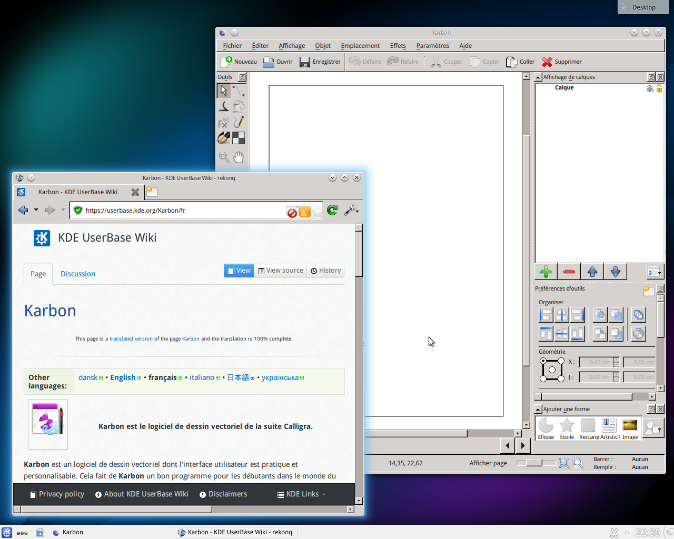The height and width of the screenshot is (539, 674).
Task: Select the paint bucket tool in Outils
Action: pos(239,106)
